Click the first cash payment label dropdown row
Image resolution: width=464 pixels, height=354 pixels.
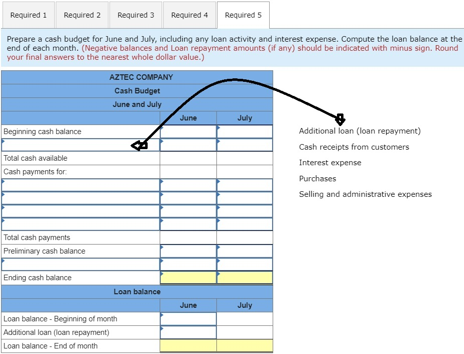click(x=80, y=185)
